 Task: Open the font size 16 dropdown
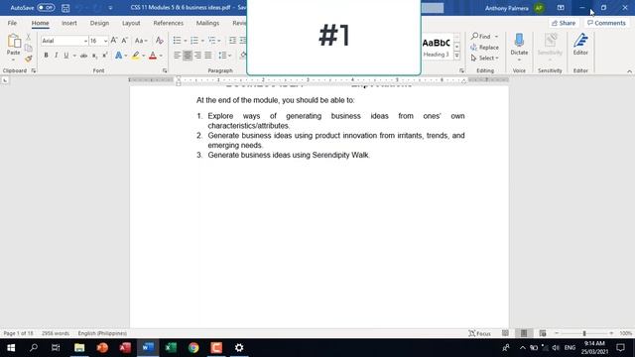[x=105, y=41]
